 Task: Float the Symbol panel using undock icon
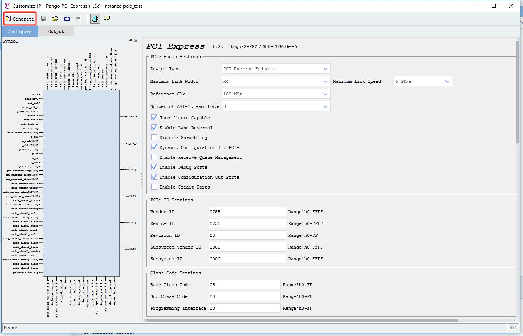click(130, 41)
